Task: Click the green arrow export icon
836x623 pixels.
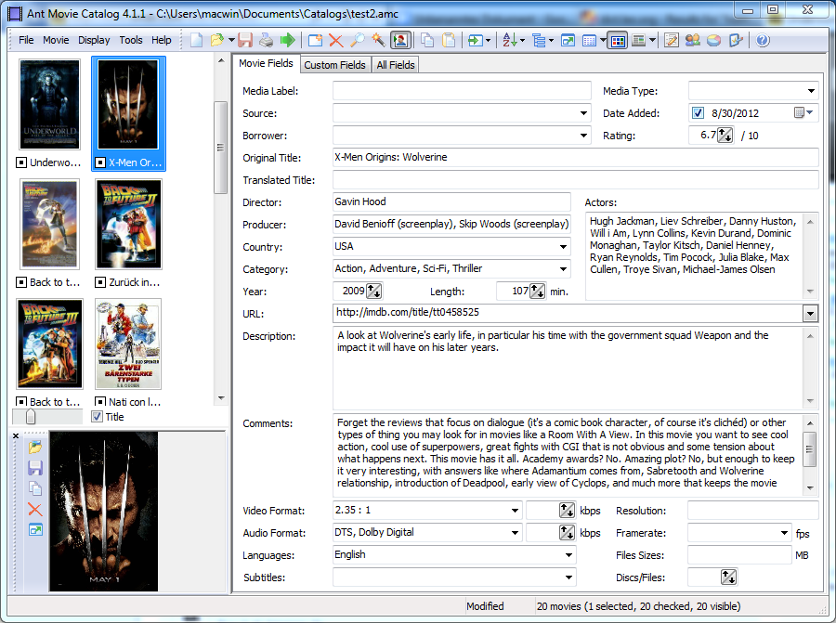Action: [x=287, y=41]
